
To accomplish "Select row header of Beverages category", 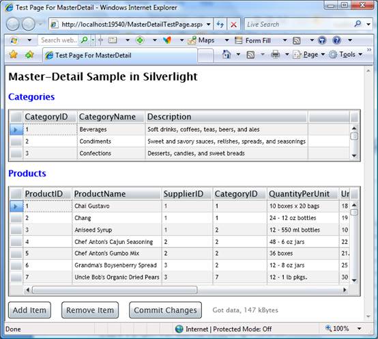I will pos(16,129).
